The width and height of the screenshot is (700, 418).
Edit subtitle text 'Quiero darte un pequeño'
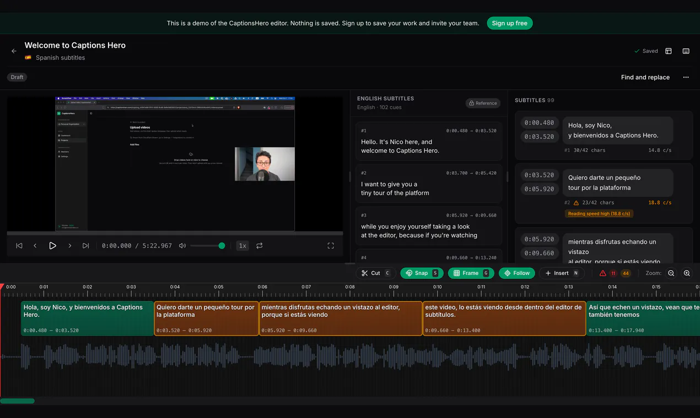[x=618, y=183]
